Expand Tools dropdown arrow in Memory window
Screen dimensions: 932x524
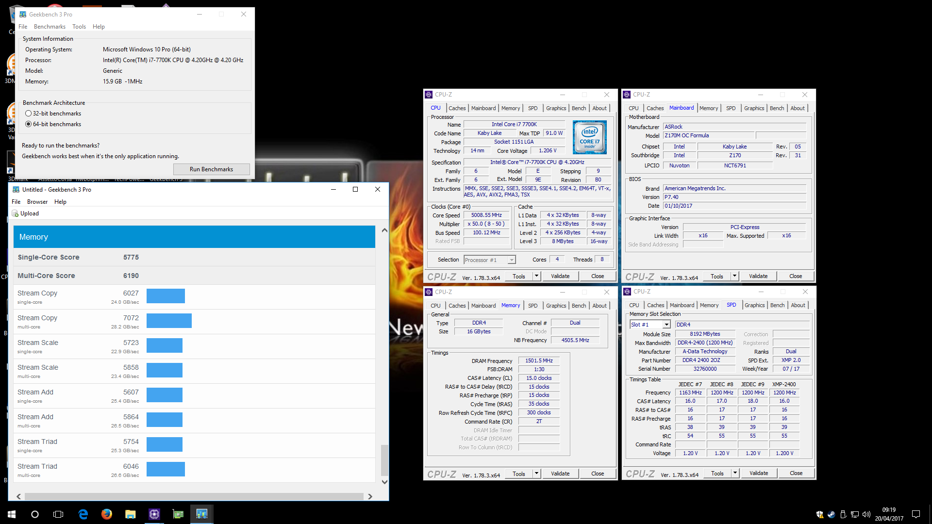point(536,474)
